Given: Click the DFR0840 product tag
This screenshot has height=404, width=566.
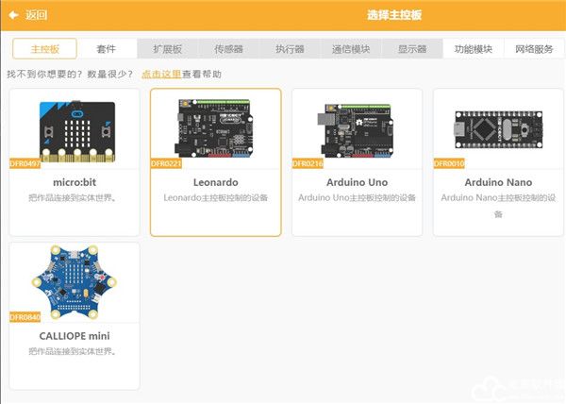Looking at the screenshot, I should [x=25, y=317].
